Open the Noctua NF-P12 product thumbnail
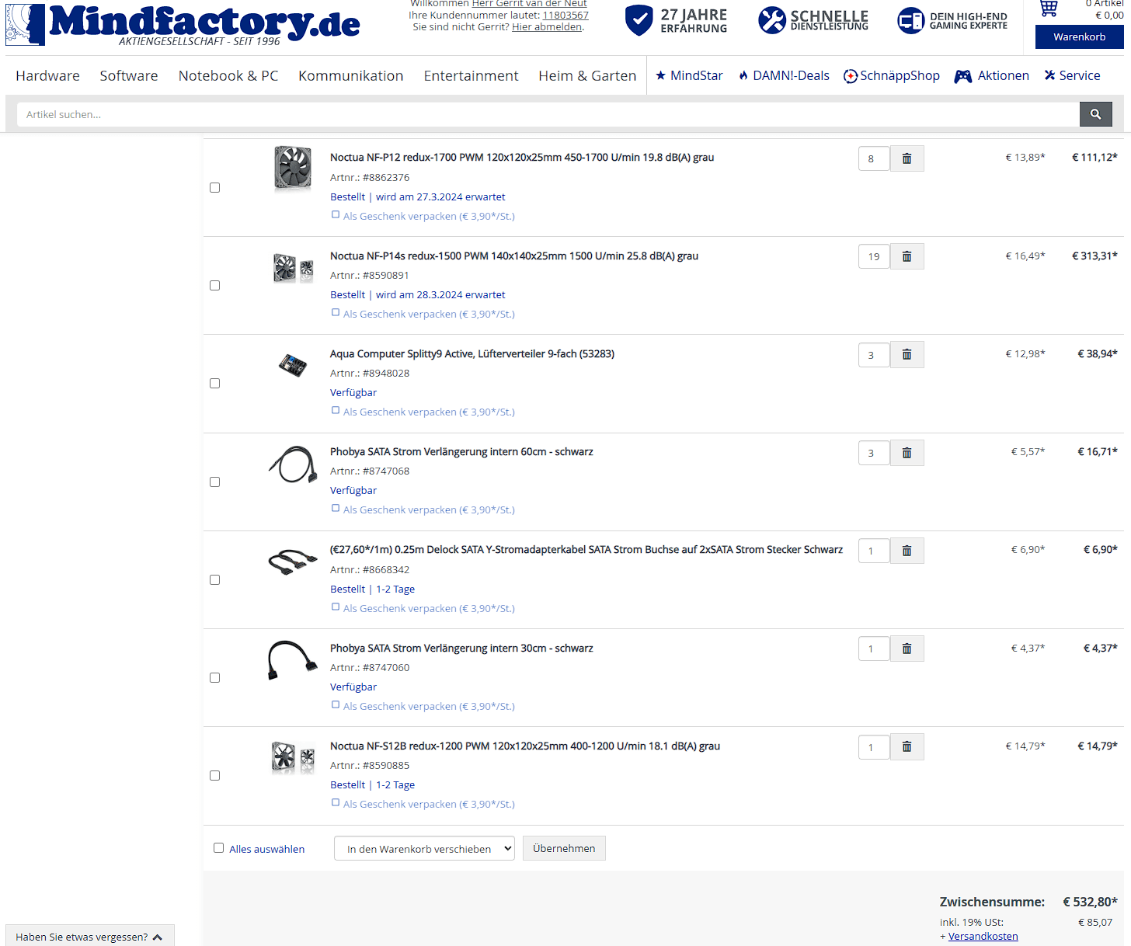 tap(293, 168)
